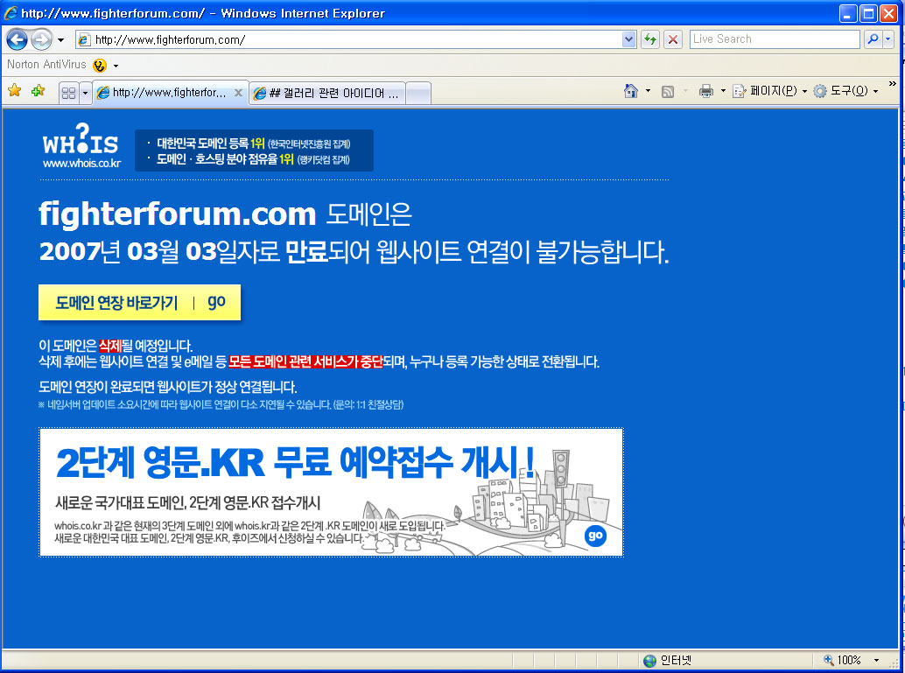Stop loading with the red X icon
Screen dimensions: 905x673
[672, 39]
